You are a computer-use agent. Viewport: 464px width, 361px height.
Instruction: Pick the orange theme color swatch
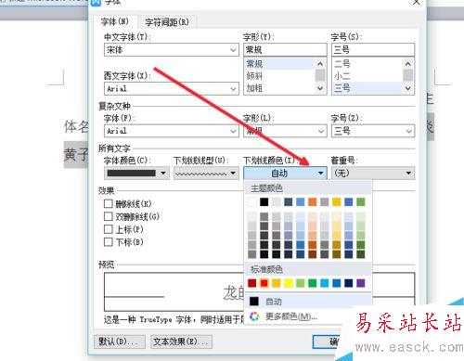pos(313,202)
